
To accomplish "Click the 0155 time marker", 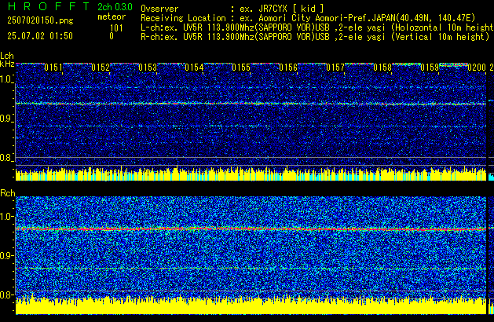I will [241, 68].
